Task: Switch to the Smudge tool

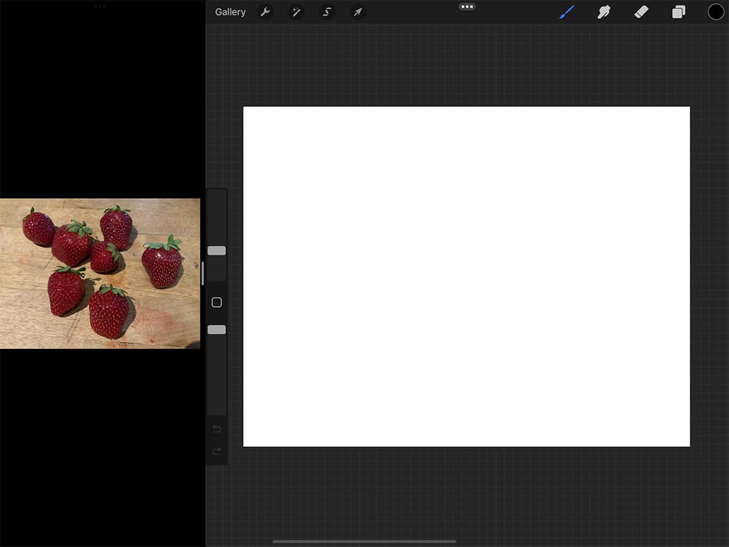Action: pyautogui.click(x=604, y=11)
